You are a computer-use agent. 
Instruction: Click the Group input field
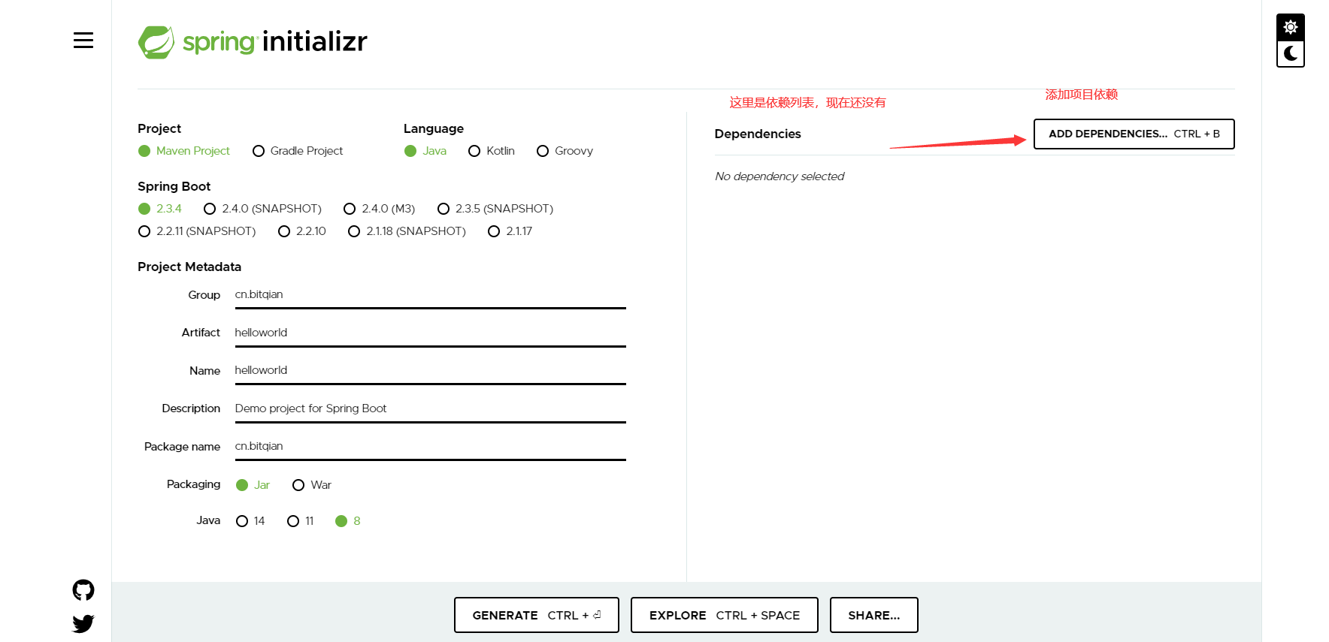[430, 295]
